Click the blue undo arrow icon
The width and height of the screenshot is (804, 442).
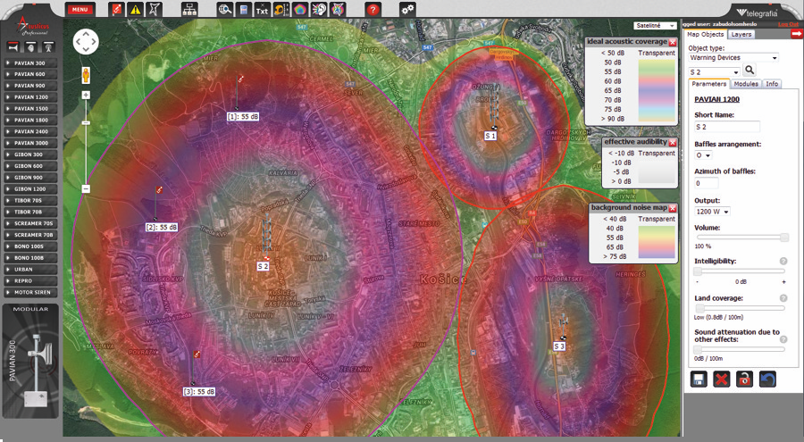point(767,379)
